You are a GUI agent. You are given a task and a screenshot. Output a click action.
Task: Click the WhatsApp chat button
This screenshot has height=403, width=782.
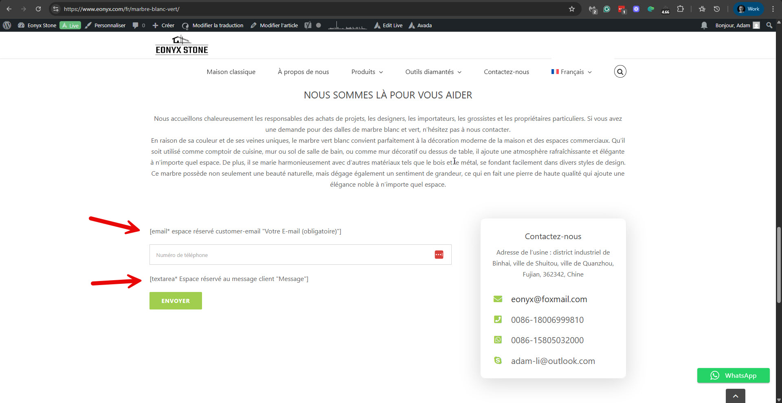[733, 375]
